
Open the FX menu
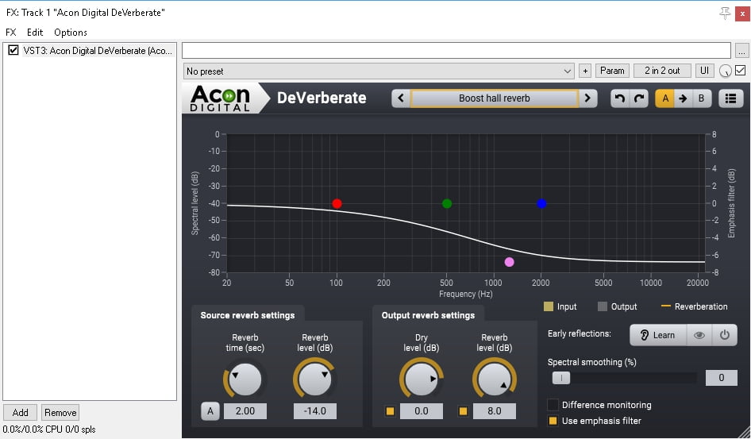click(10, 32)
